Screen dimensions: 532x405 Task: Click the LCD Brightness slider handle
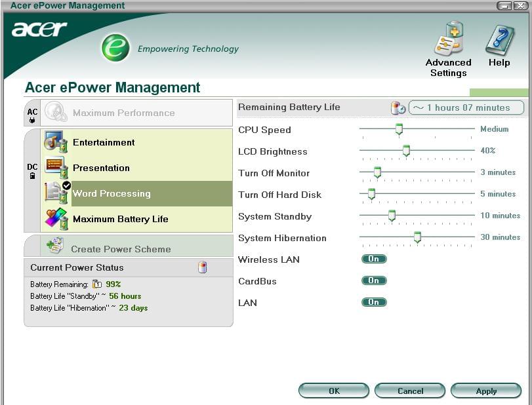point(406,151)
